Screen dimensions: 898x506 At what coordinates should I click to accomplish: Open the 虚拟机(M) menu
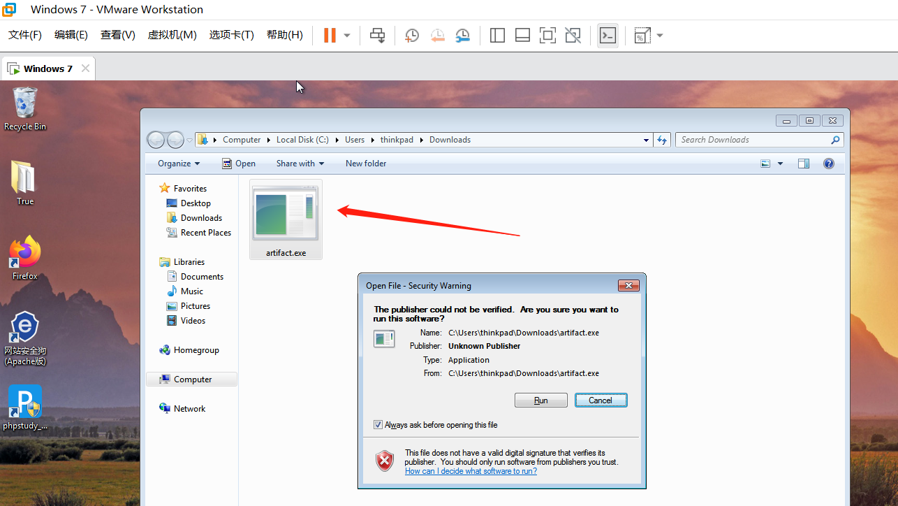(x=172, y=35)
